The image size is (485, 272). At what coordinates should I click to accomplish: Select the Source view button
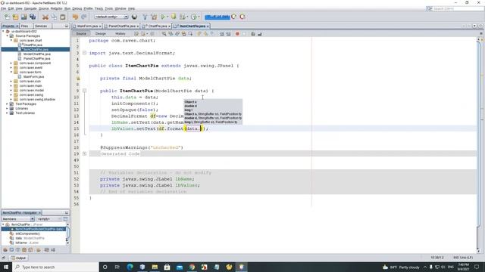point(81,33)
